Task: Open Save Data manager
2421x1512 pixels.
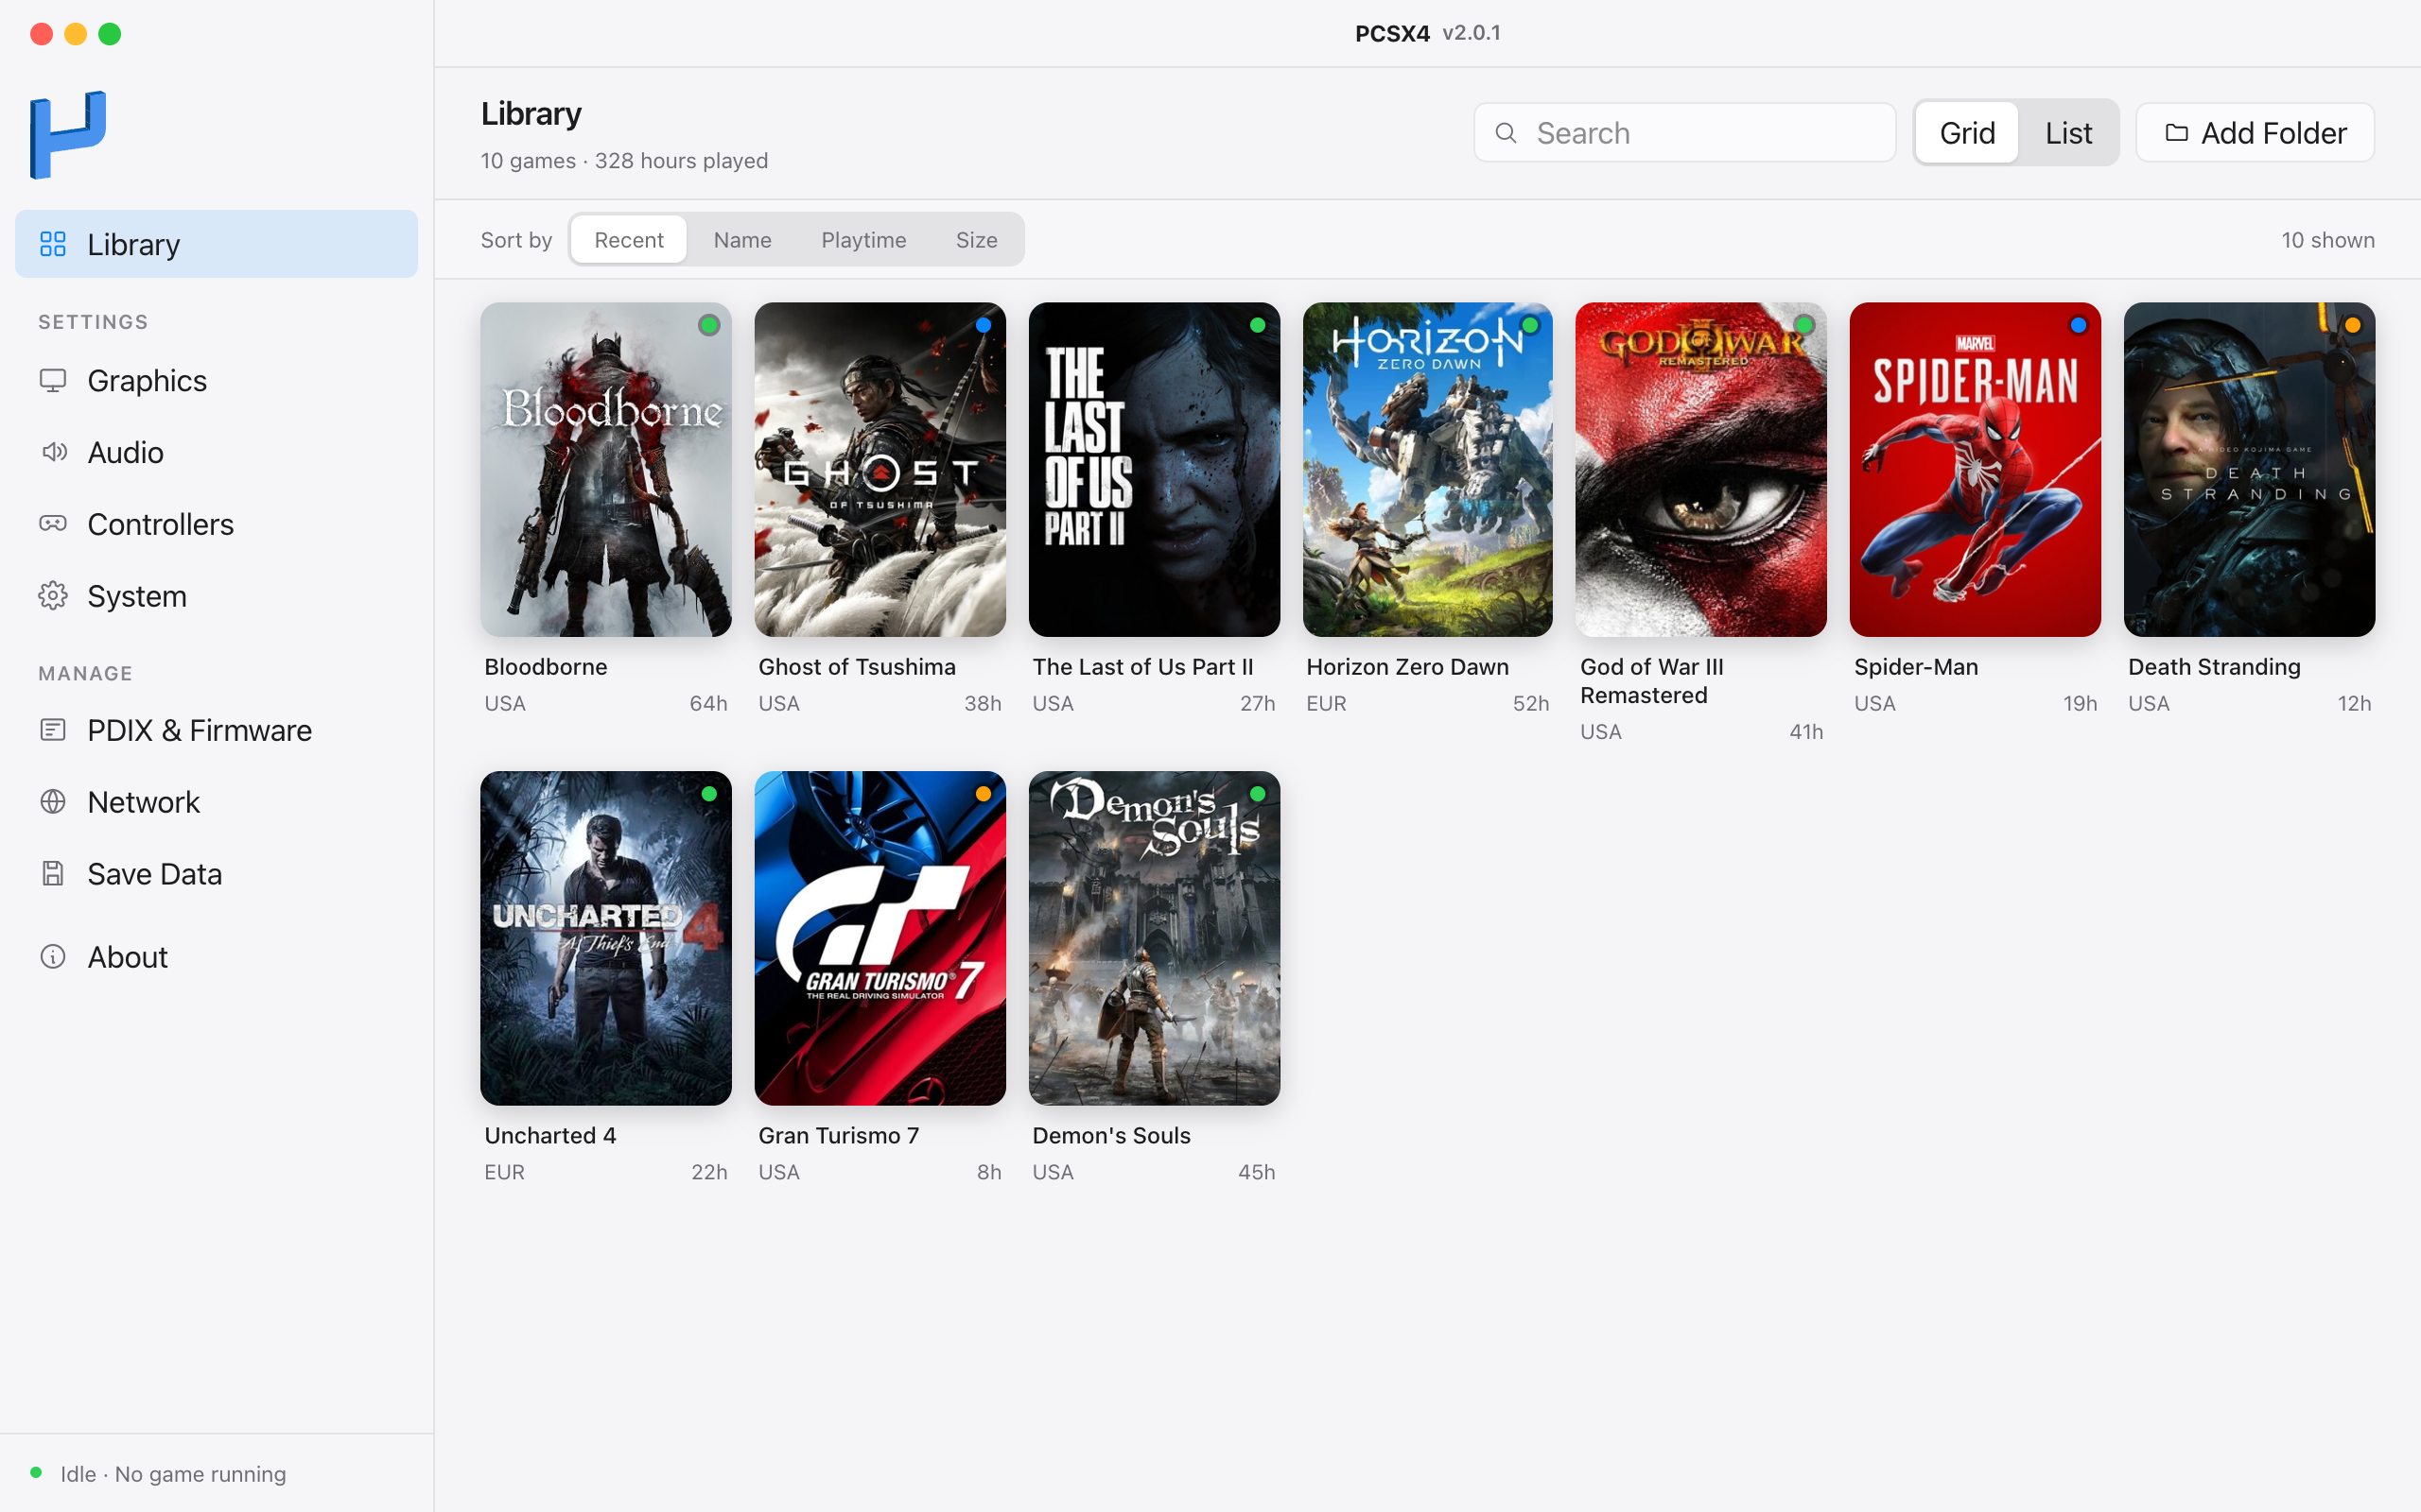Action: pyautogui.click(x=216, y=874)
